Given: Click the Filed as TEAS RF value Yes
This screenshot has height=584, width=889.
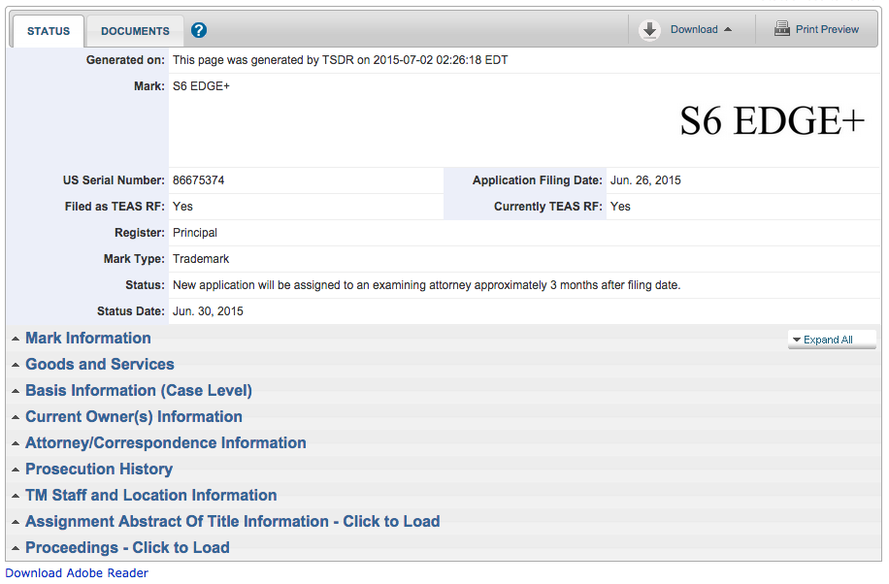Looking at the screenshot, I should 182,207.
